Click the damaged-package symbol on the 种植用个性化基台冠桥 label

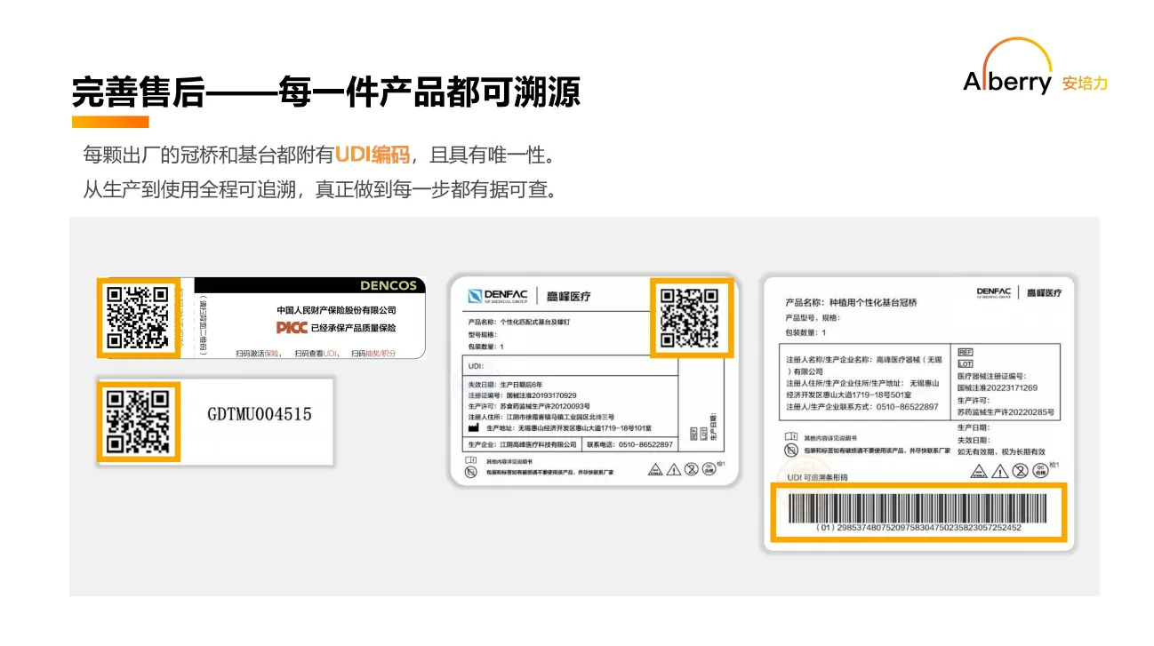point(791,451)
